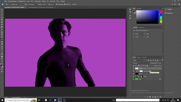
Task: Open the layer opacity slider dropdown arrow
Action: (x=162, y=63)
